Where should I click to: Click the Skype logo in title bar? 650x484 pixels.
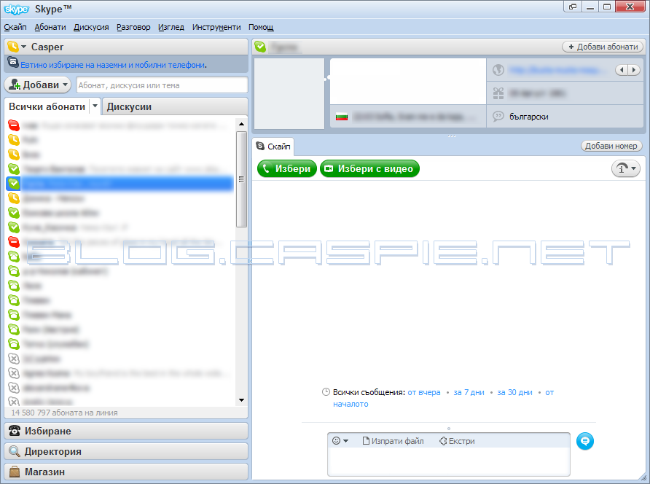(17, 9)
